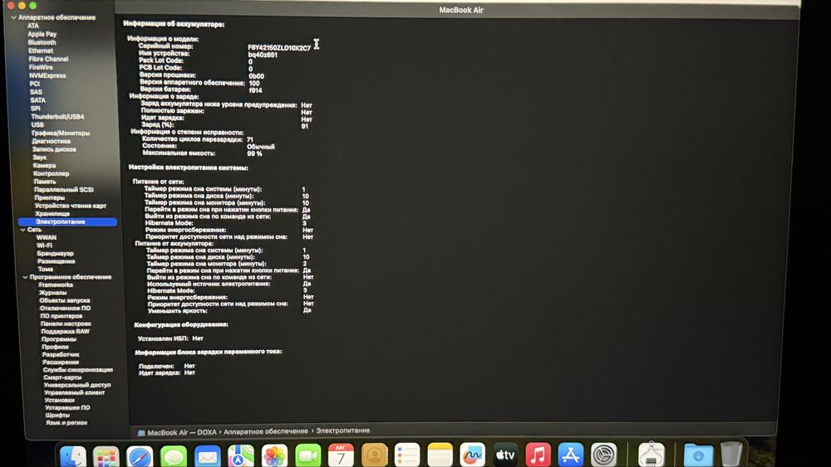Open Reminders from the Dock
This screenshot has height=467, width=831.
[x=407, y=455]
